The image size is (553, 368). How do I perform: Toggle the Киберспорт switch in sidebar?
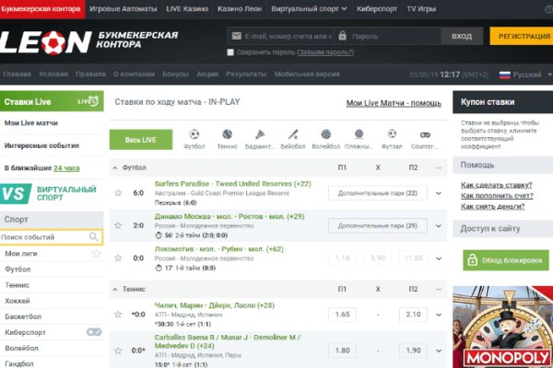(x=93, y=332)
